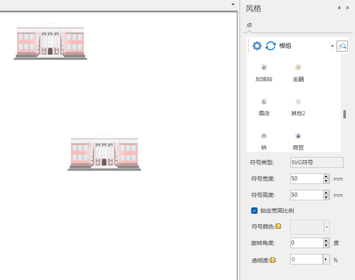Select the 酒店 hotel symbol

point(264,108)
